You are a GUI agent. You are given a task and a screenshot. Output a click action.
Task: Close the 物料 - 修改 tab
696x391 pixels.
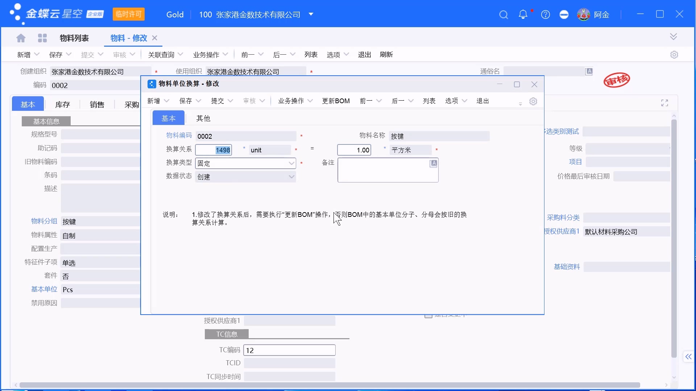(155, 38)
